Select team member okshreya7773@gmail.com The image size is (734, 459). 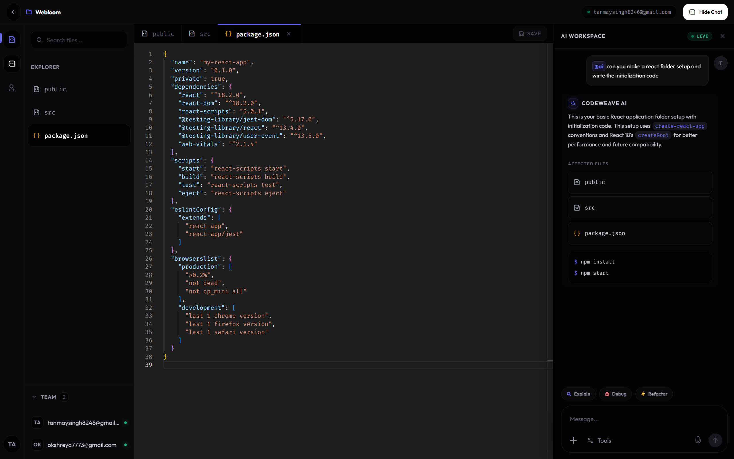[x=79, y=445]
